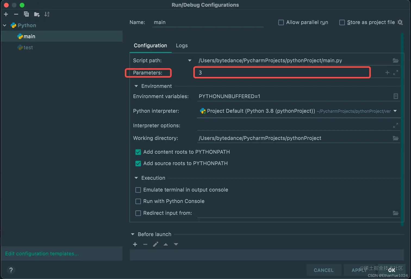This screenshot has width=411, height=279.
Task: Switch to the Logs tab
Action: (182, 45)
